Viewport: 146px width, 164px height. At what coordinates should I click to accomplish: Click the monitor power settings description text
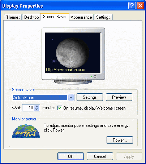(x=87, y=128)
